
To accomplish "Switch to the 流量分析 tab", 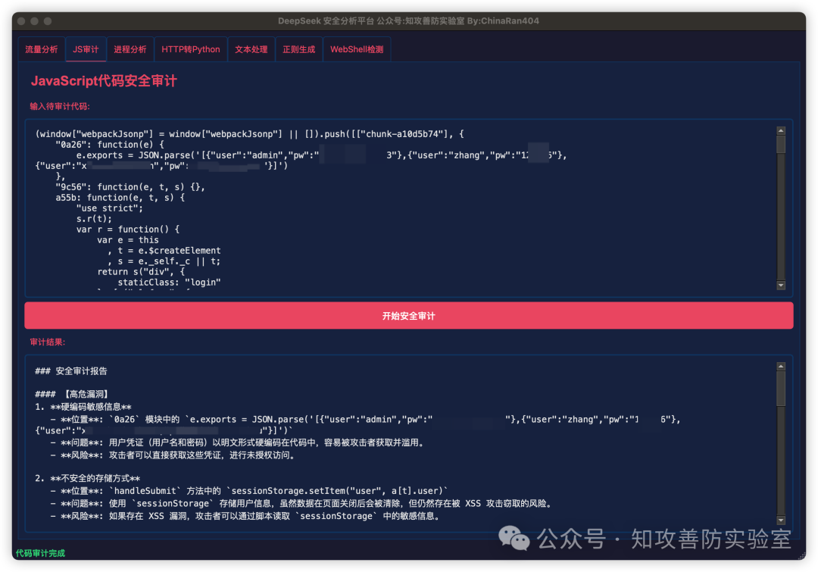I will [x=42, y=49].
